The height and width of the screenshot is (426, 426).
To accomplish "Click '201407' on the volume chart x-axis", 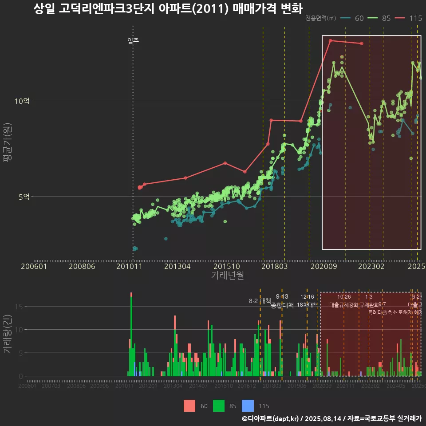I will [x=198, y=386].
